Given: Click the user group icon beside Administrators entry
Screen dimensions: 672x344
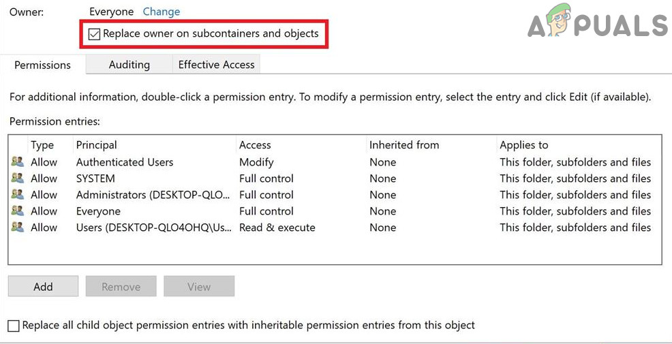Looking at the screenshot, I should 17,195.
